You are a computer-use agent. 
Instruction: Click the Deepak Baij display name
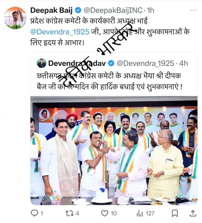coord(51,10)
